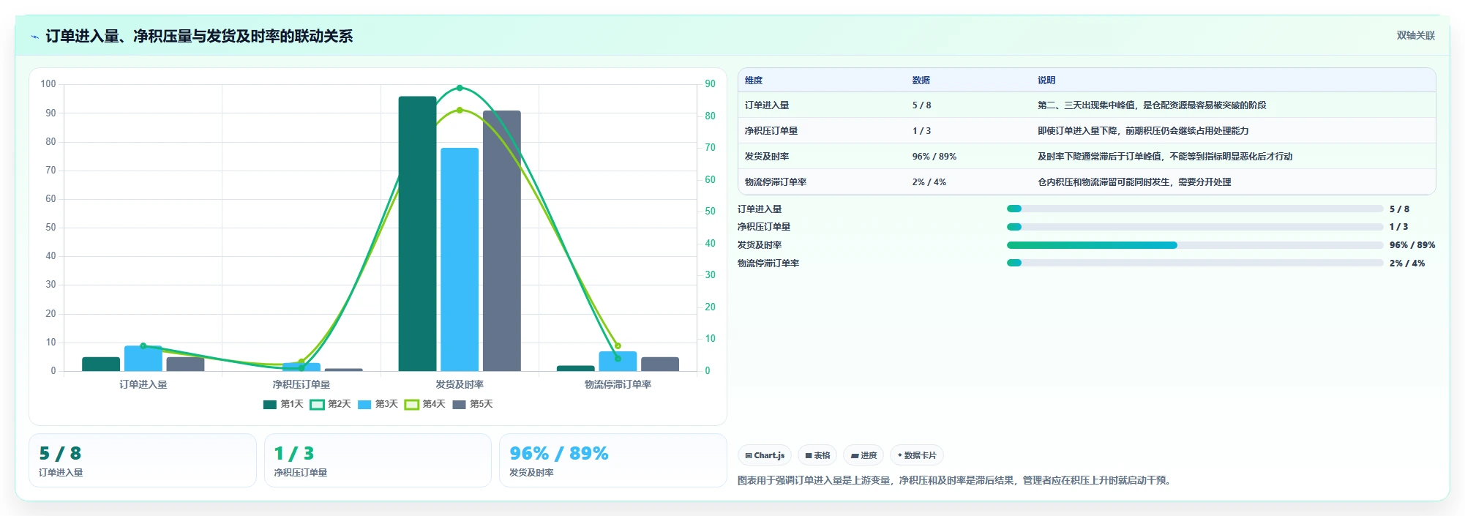Screen dimensions: 1465x516
Task: Select the 物流停滞订单率 table row name
Action: [776, 182]
